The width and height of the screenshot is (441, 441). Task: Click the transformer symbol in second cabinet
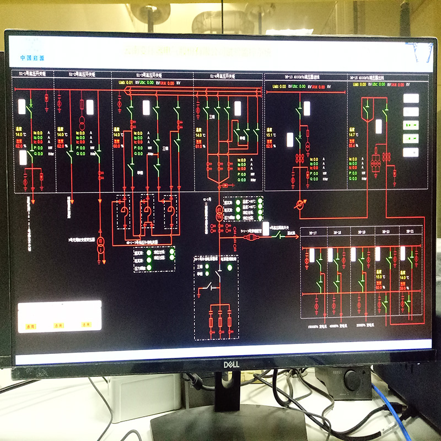(82, 123)
